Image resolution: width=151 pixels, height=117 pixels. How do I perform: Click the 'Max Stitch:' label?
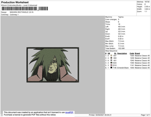tap(109, 41)
